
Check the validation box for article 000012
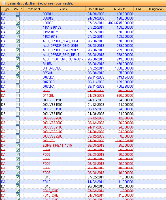click(x=18, y=18)
